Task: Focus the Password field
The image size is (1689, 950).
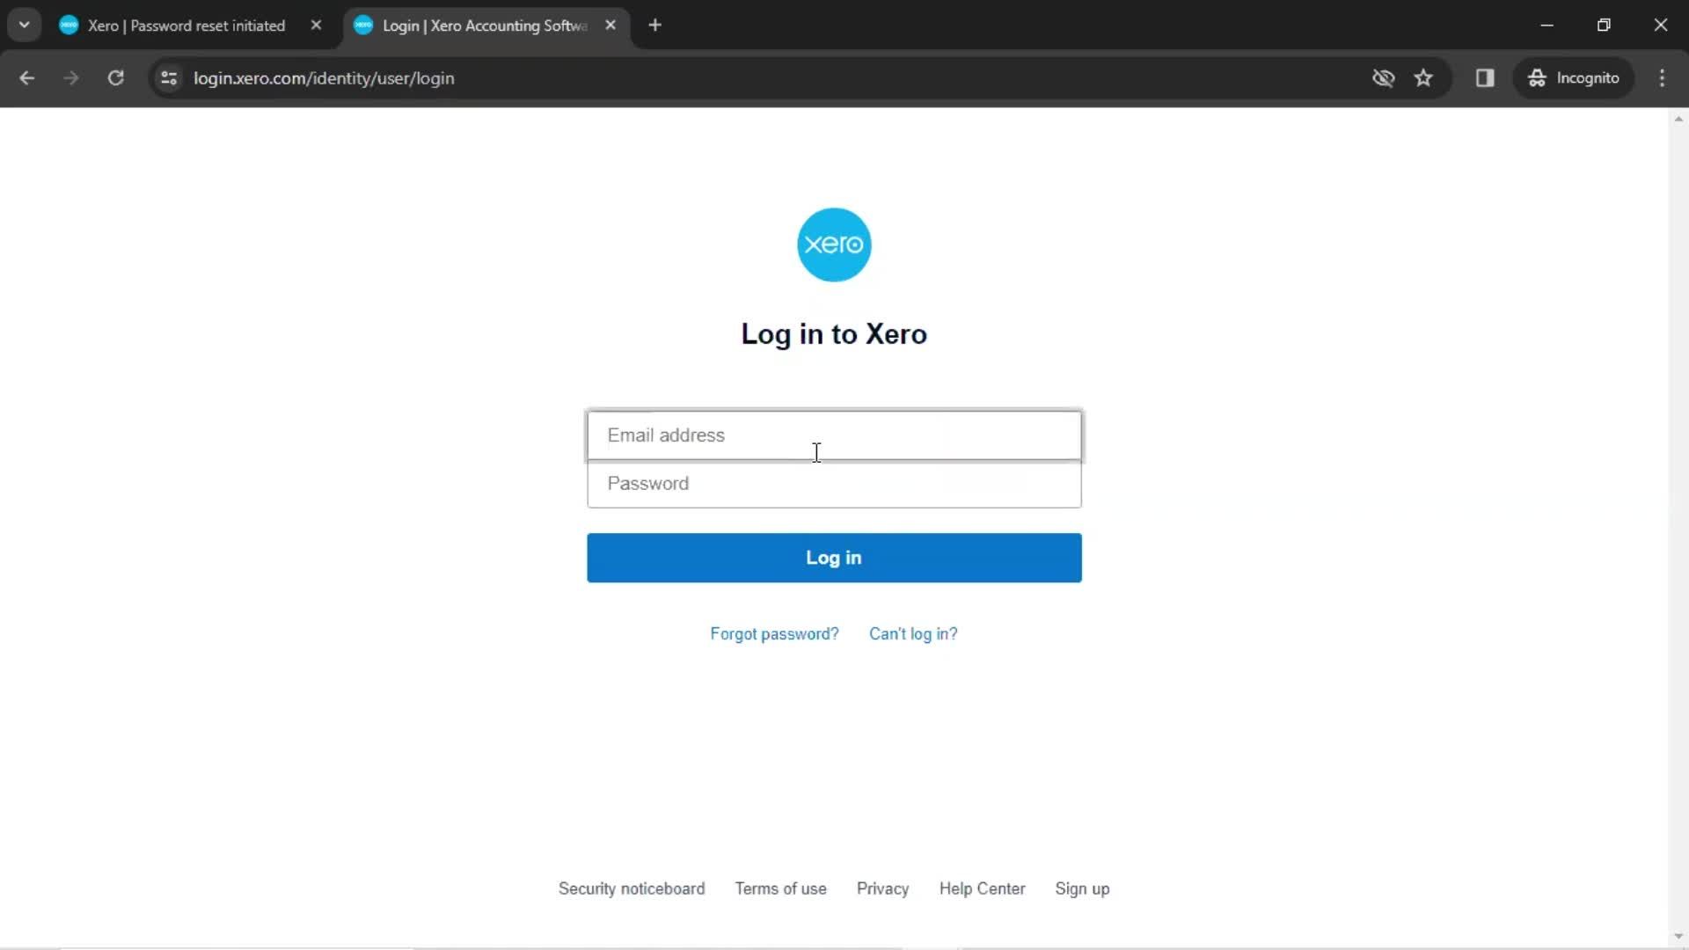Action: coord(834,484)
